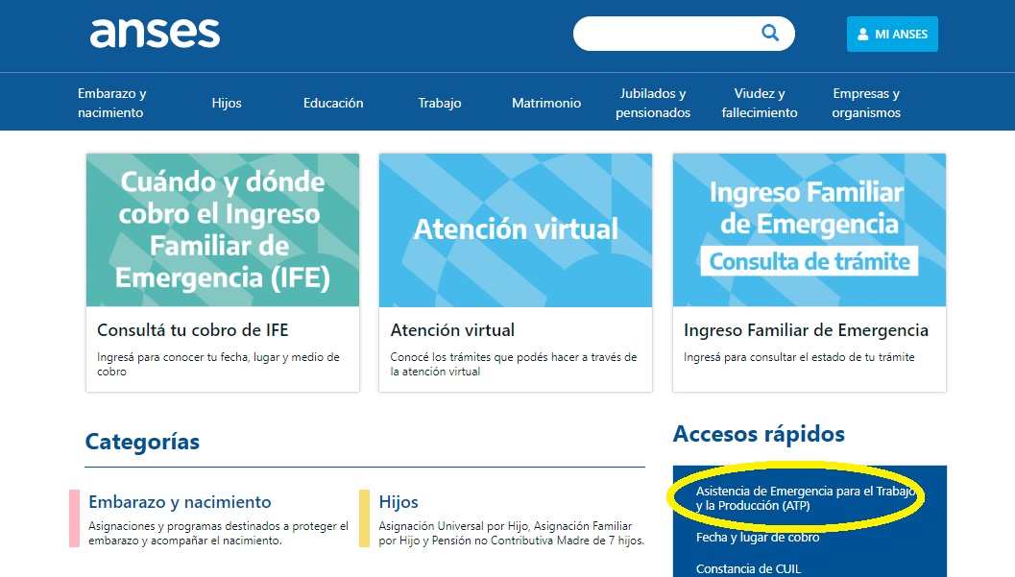The image size is (1015, 577).
Task: Select the Matrimonio navigation item
Action: pyautogui.click(x=545, y=102)
